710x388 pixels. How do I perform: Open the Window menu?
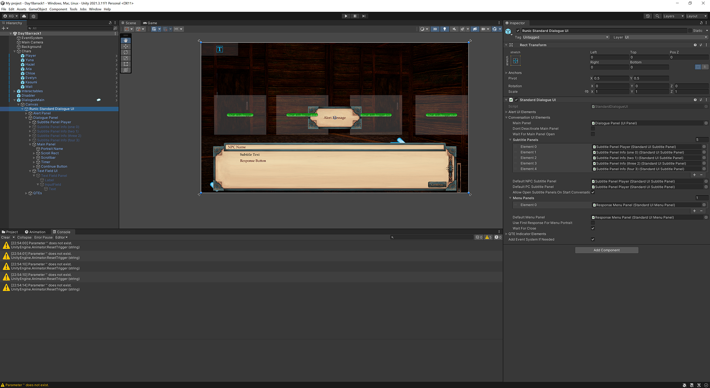pos(95,9)
